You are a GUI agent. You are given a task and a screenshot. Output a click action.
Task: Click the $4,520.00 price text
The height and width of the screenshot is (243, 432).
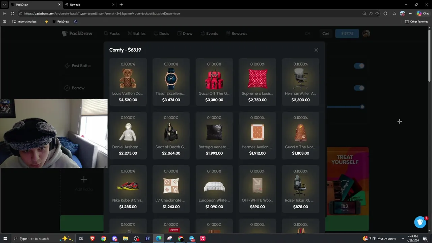[x=128, y=100]
